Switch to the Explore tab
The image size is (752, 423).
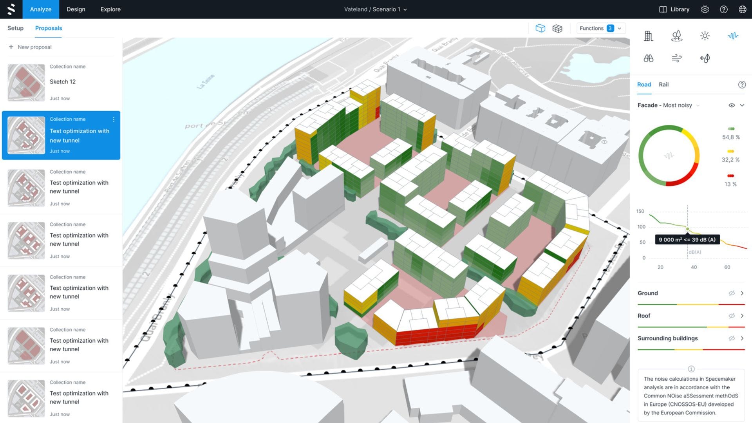click(x=110, y=9)
